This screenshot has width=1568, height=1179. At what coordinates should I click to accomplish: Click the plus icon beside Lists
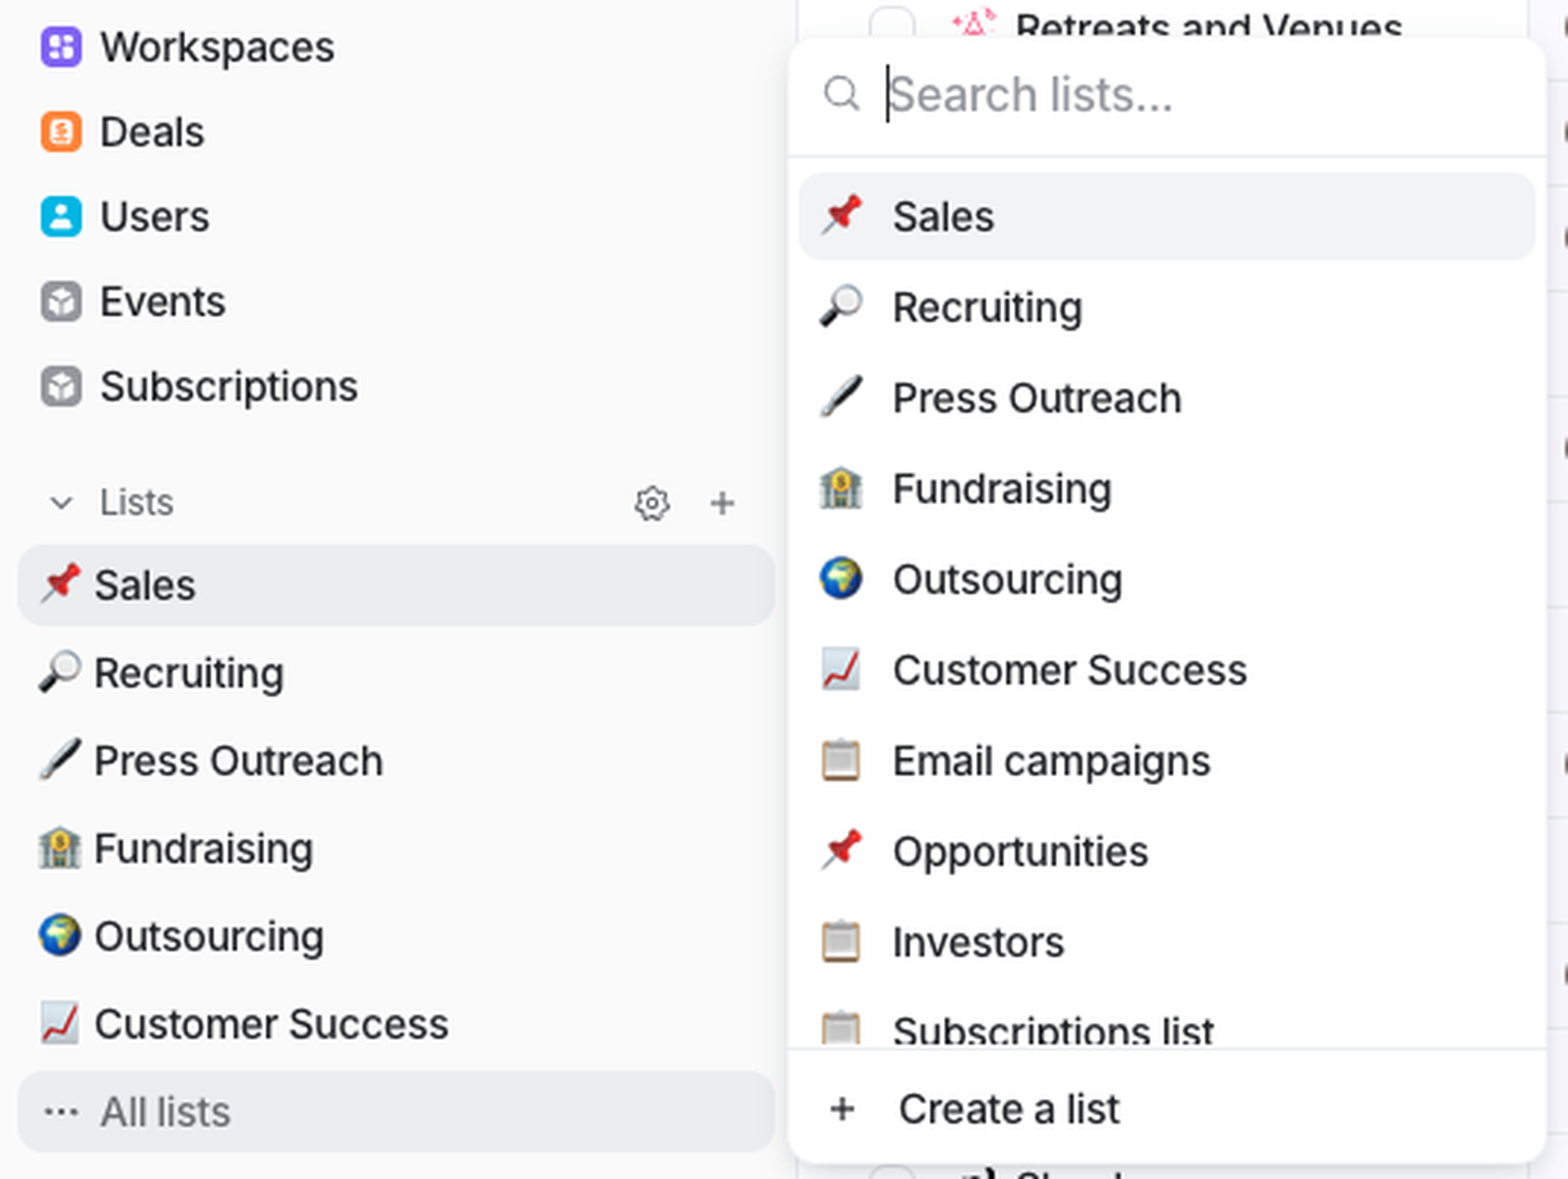(x=722, y=504)
